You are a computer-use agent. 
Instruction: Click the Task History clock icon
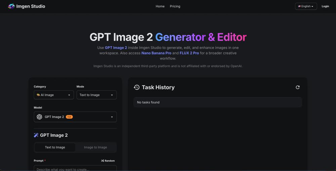point(136,87)
